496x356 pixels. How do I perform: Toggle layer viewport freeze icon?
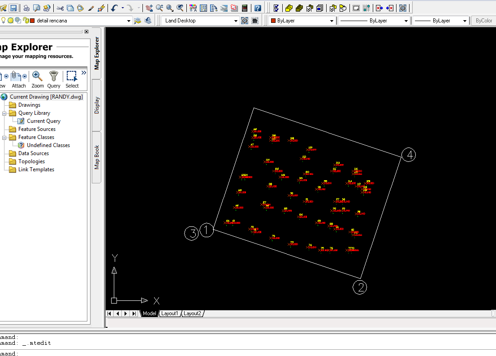18,21
